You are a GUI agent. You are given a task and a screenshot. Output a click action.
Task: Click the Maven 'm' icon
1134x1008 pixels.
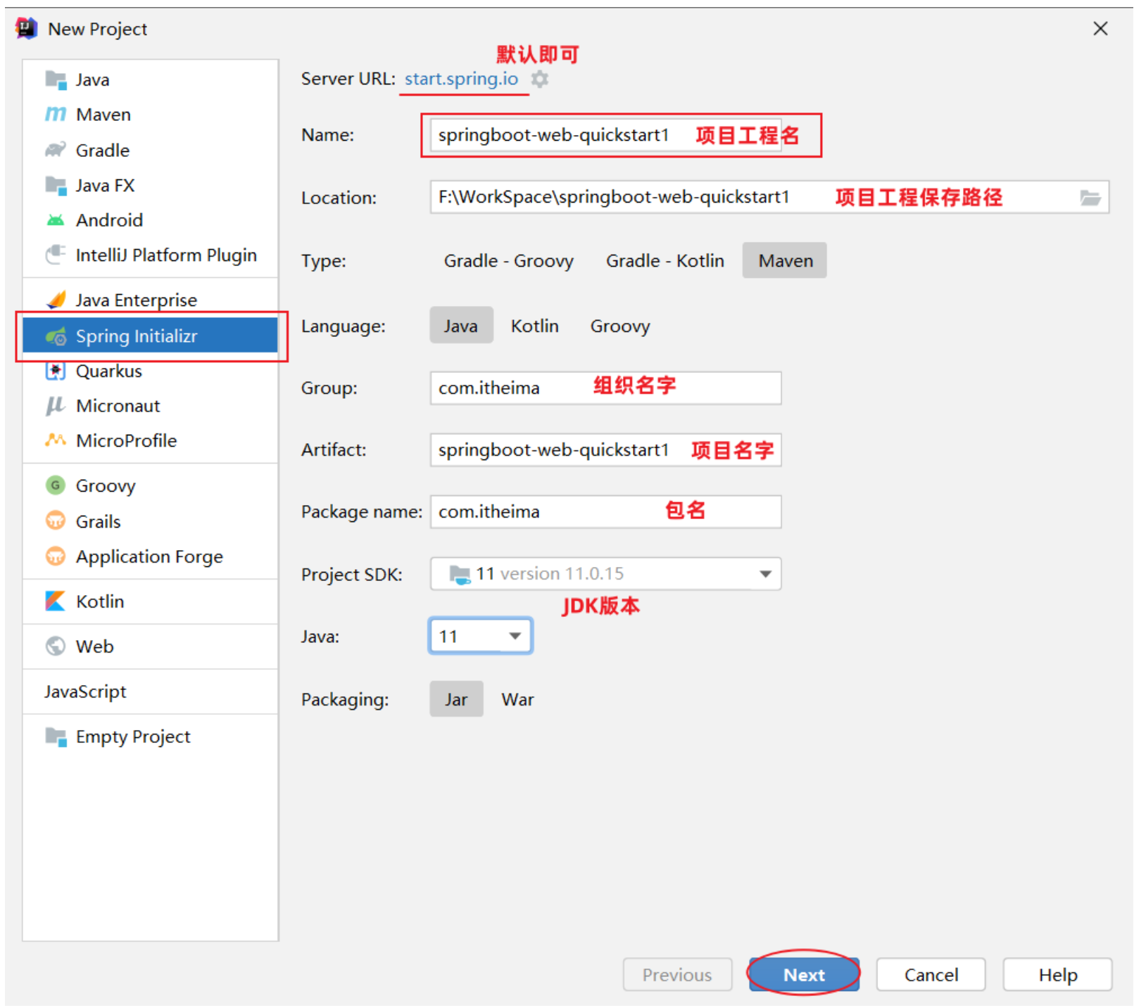(x=56, y=114)
